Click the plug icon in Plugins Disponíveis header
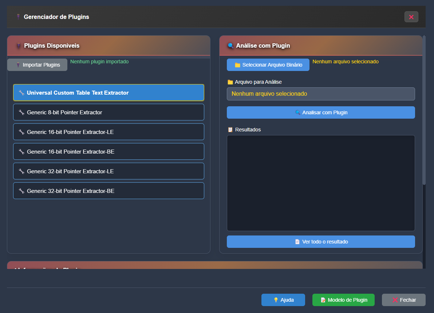 pyautogui.click(x=19, y=45)
